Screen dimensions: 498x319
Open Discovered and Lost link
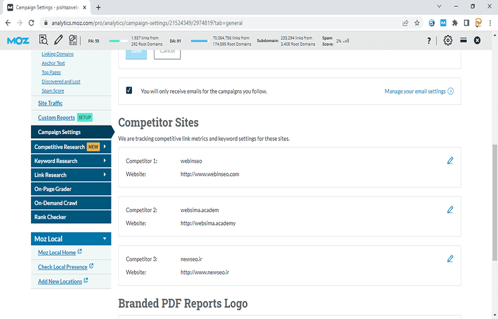point(61,81)
